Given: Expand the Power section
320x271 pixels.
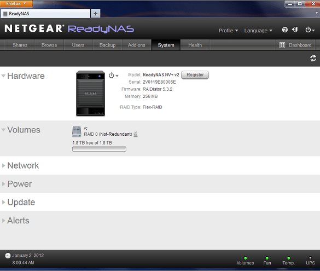Looking at the screenshot, I should (x=3, y=184).
